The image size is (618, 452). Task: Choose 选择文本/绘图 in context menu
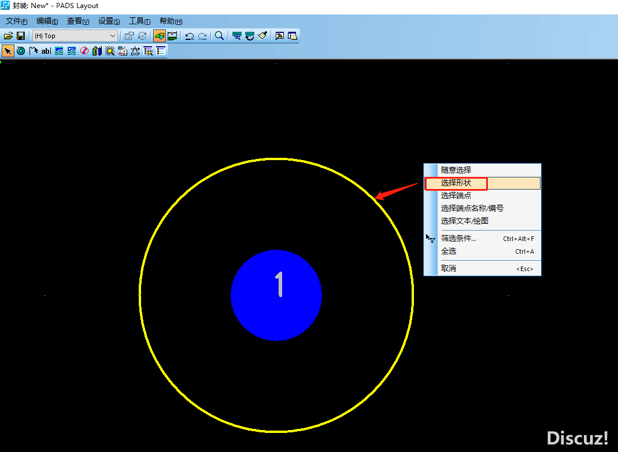click(482, 221)
